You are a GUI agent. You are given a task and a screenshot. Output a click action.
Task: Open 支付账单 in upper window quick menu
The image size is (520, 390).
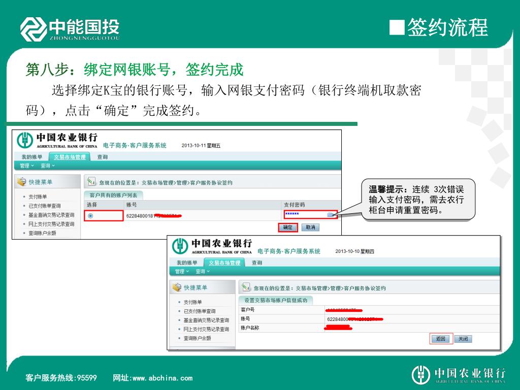tap(38, 197)
